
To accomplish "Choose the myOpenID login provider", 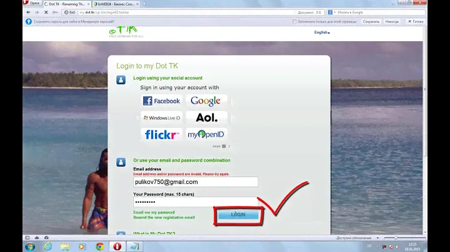I will (206, 134).
